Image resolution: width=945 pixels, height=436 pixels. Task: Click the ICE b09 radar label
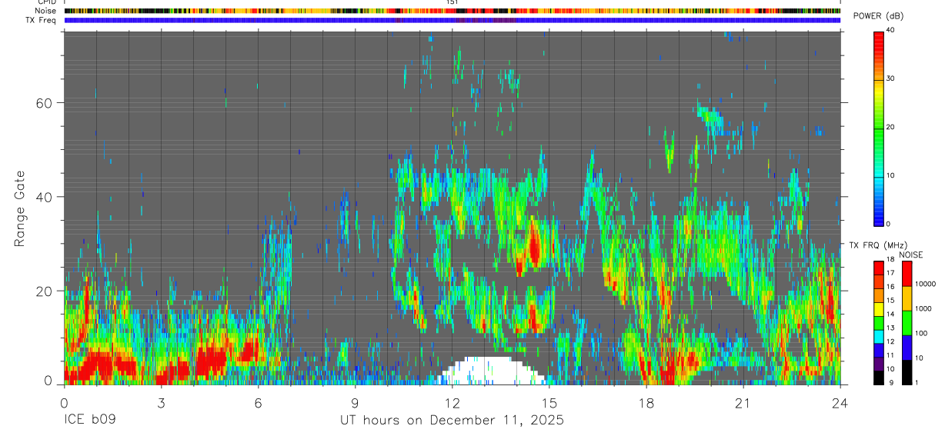click(88, 421)
